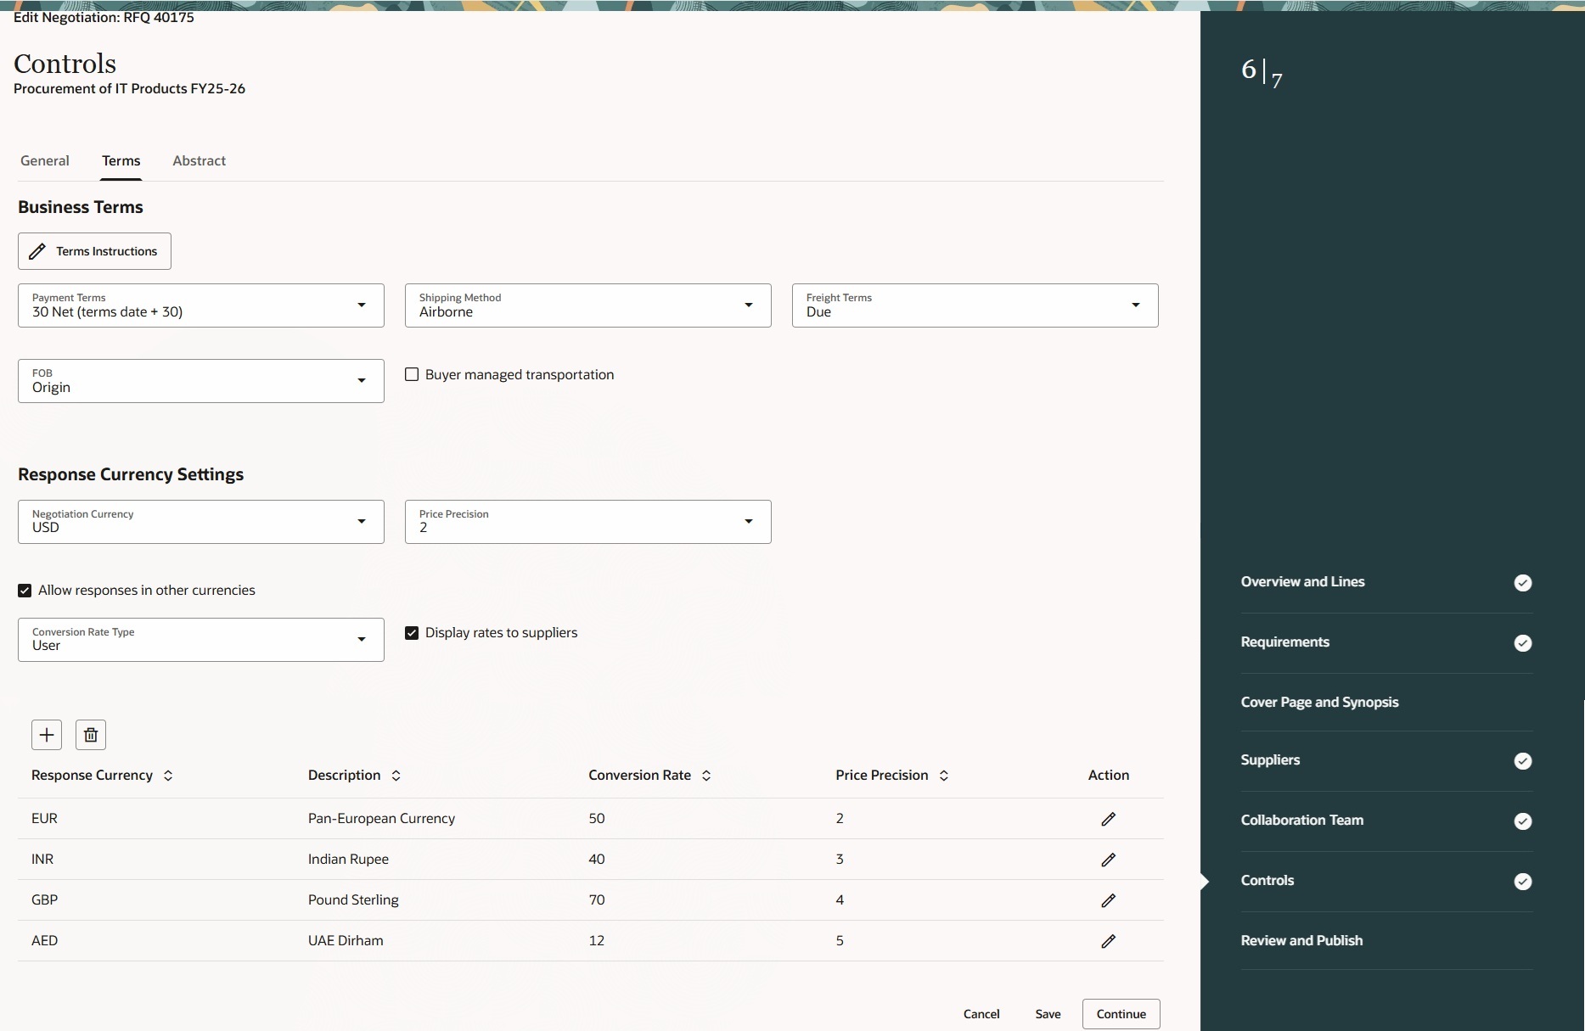Screen dimensions: 1585x1031
Task: Click the Controls completed checkmark
Action: click(x=1523, y=882)
